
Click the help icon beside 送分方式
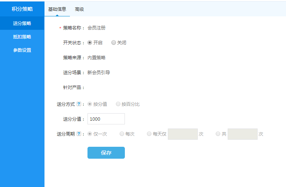pyautogui.click(x=79, y=104)
